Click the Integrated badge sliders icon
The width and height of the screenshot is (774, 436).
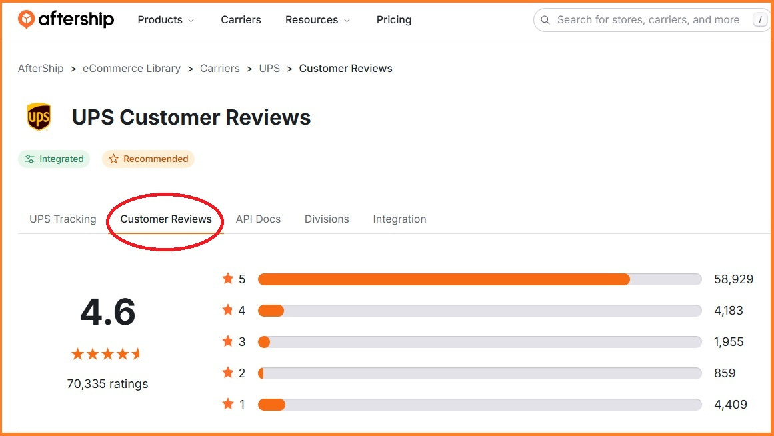(29, 159)
